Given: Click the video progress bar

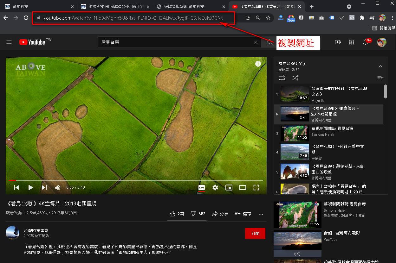Looking at the screenshot, I should point(136,180).
